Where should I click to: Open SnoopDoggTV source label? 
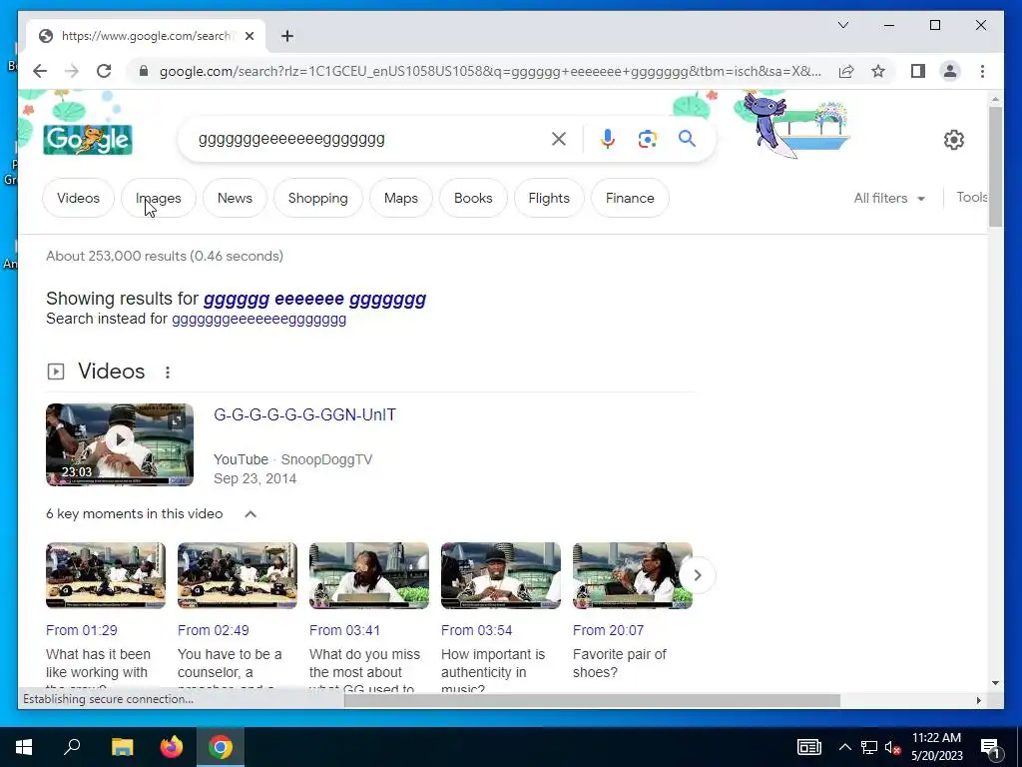pos(326,459)
